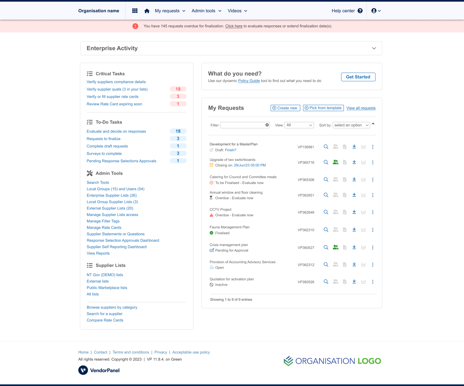Click Review Rate Card expiring soon

tap(114, 104)
